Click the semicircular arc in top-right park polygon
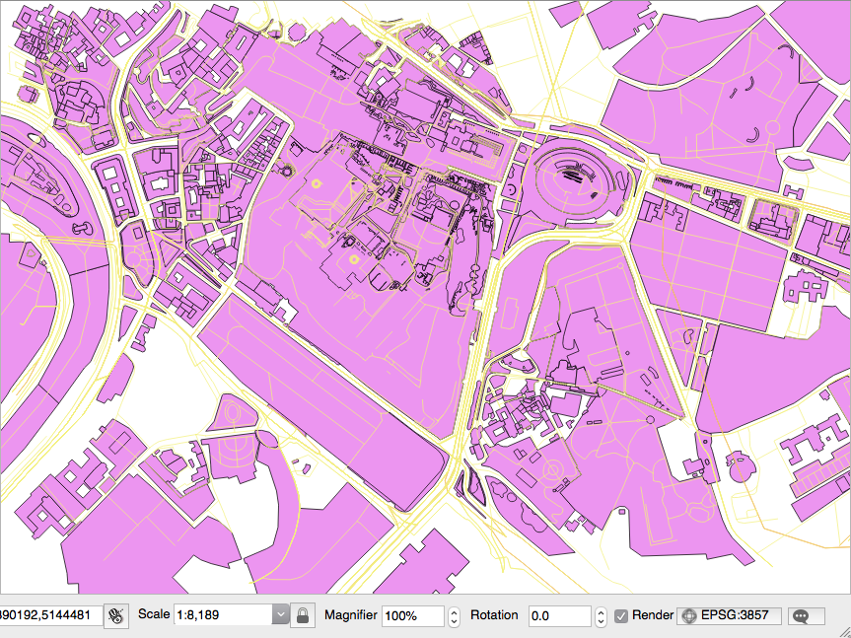Screen dimensions: 851x638 [x=752, y=136]
